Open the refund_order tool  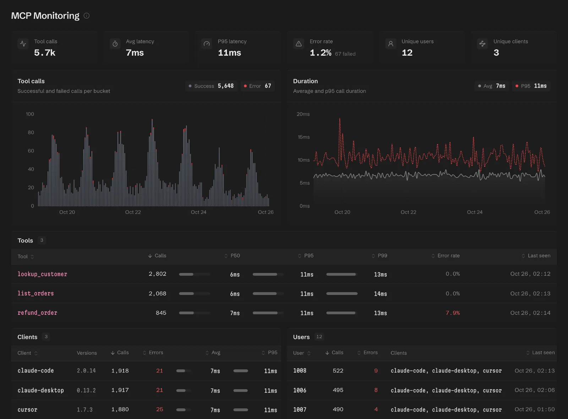pyautogui.click(x=37, y=313)
